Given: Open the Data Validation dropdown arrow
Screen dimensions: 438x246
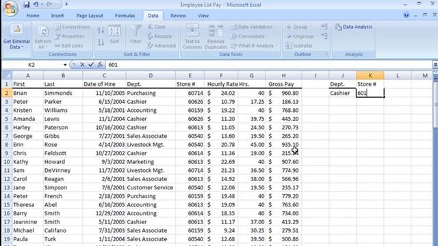Looking at the screenshot, I should (x=275, y=27).
